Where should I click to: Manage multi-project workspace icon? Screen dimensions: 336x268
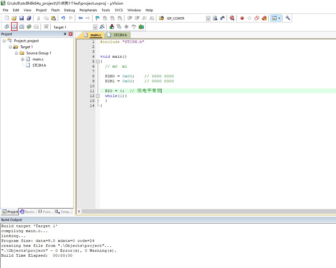point(119,27)
